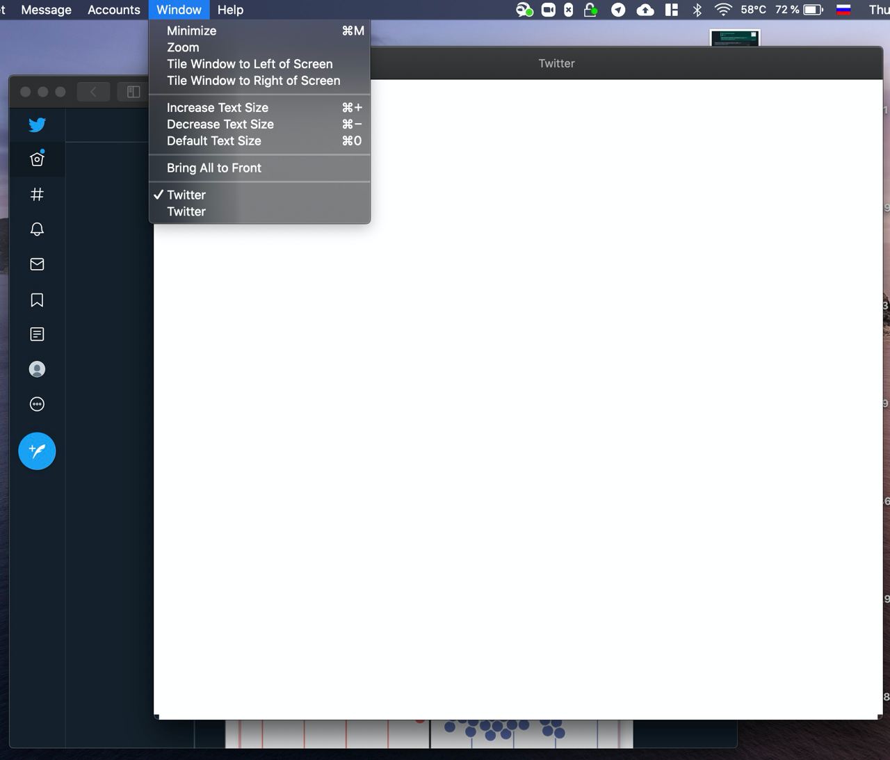Click the small x-box icon in menu bar
This screenshot has height=760, width=890.
[x=569, y=10]
